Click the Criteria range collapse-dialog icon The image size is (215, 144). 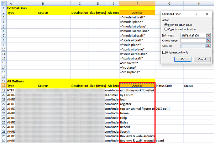pyautogui.click(x=208, y=41)
